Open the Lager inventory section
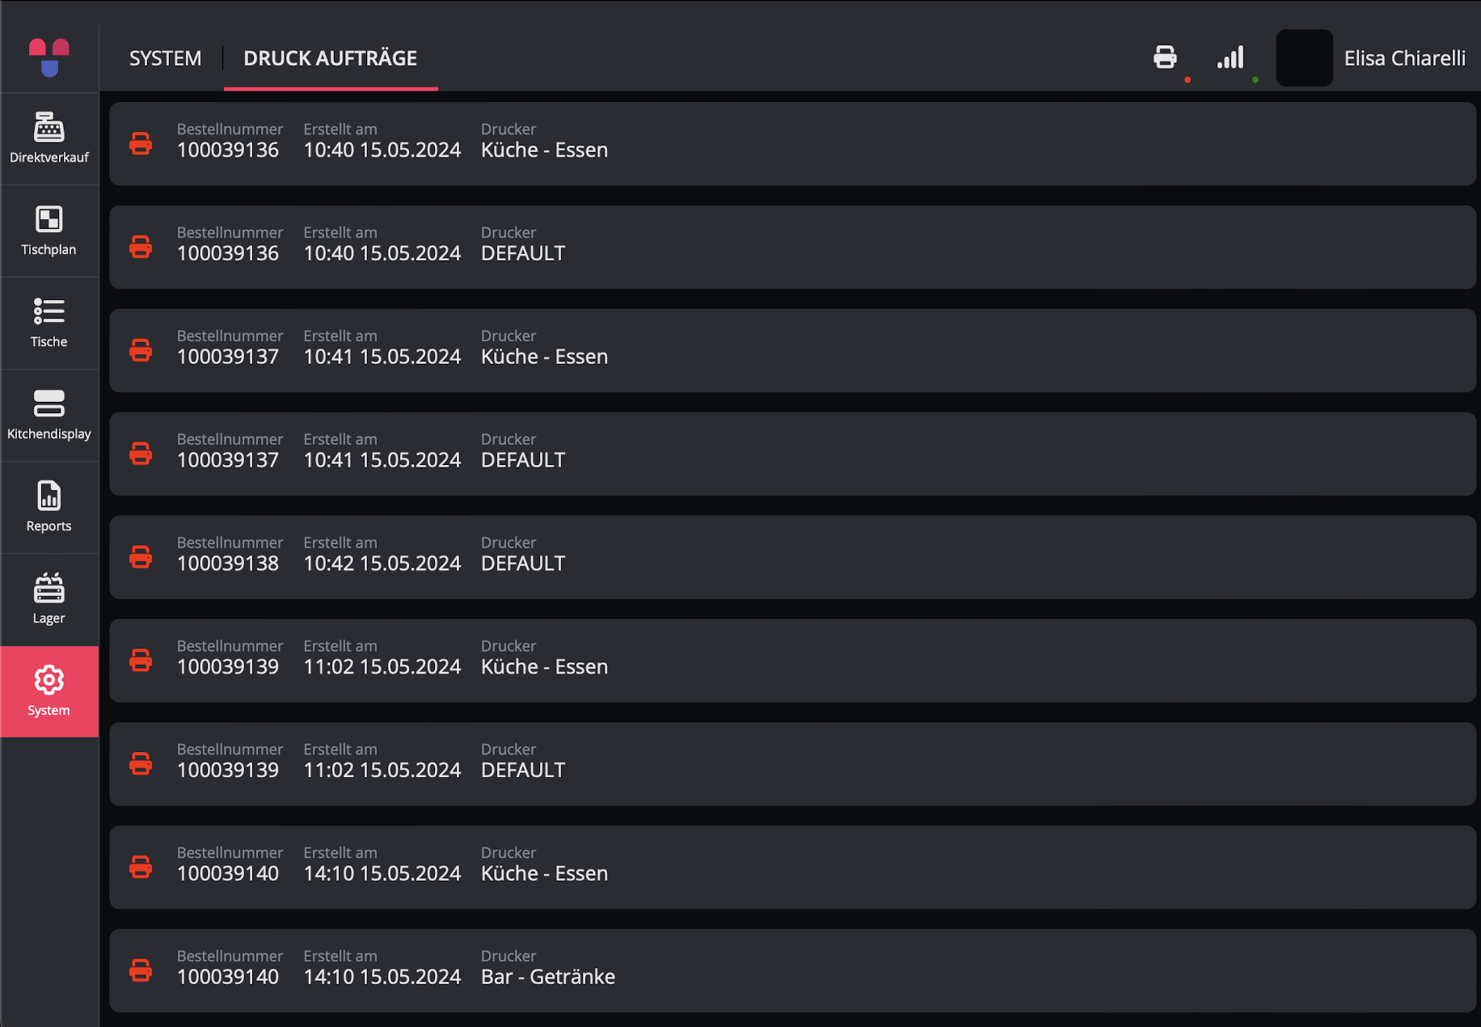The width and height of the screenshot is (1481, 1027). click(x=49, y=600)
